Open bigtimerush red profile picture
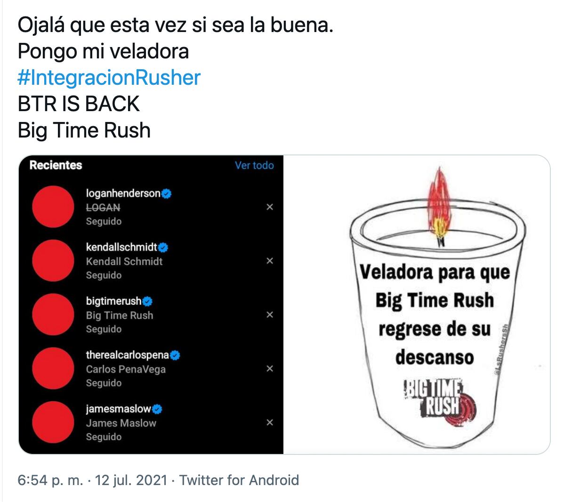 pos(53,315)
